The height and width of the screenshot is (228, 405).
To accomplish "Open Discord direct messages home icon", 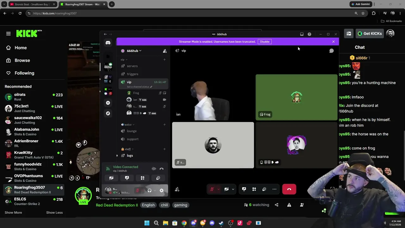I will click(x=108, y=43).
